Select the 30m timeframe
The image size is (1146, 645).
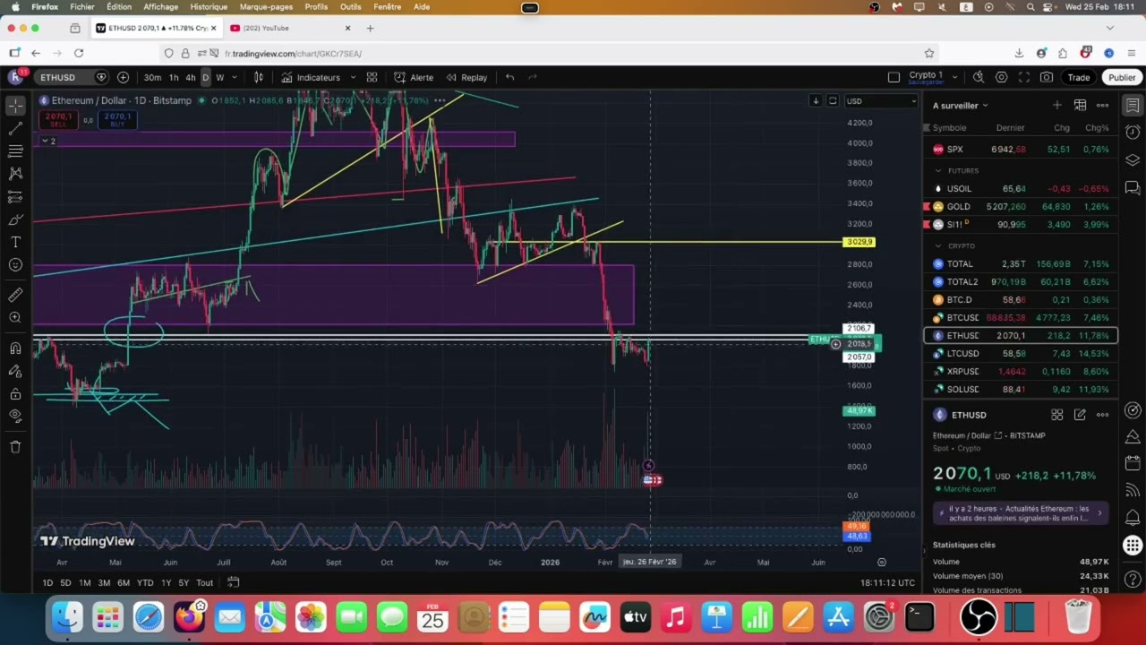(152, 77)
